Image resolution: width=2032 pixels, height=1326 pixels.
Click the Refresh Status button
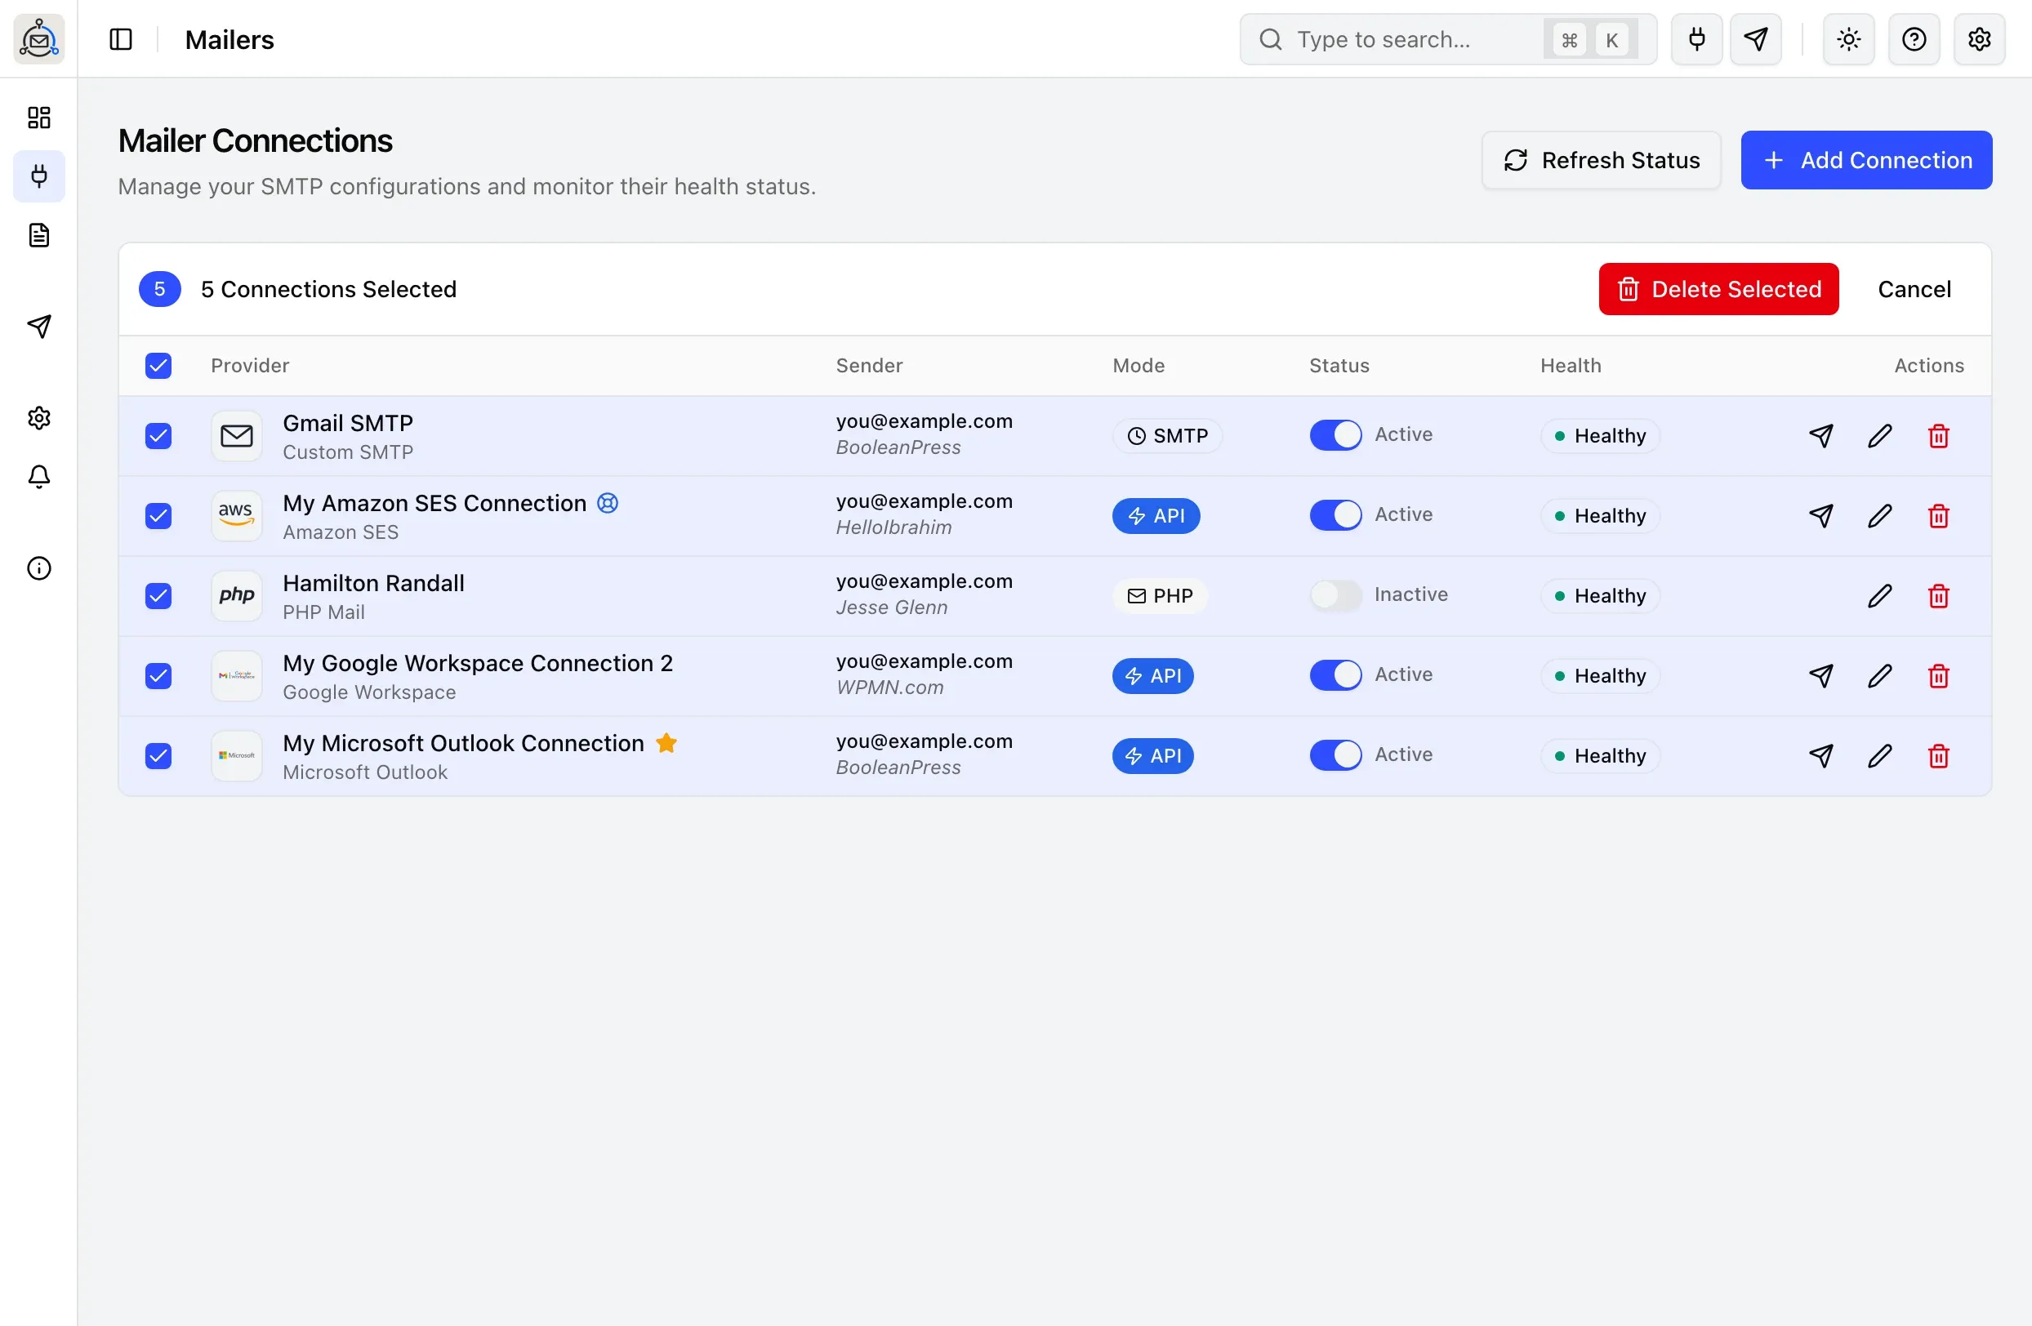(x=1601, y=160)
